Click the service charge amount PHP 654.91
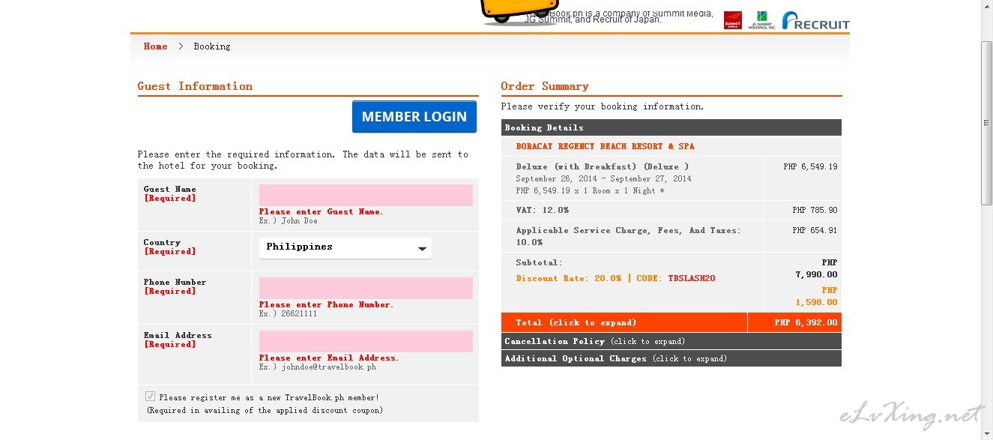 point(815,230)
